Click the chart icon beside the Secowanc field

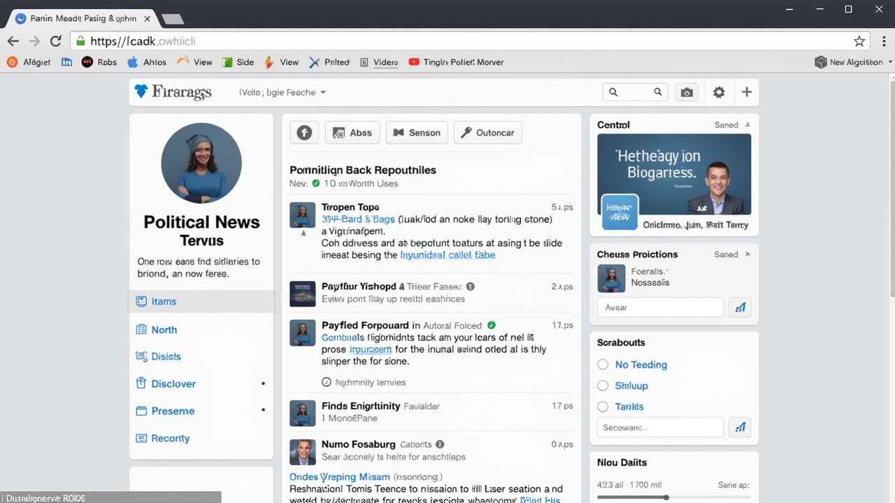[740, 427]
